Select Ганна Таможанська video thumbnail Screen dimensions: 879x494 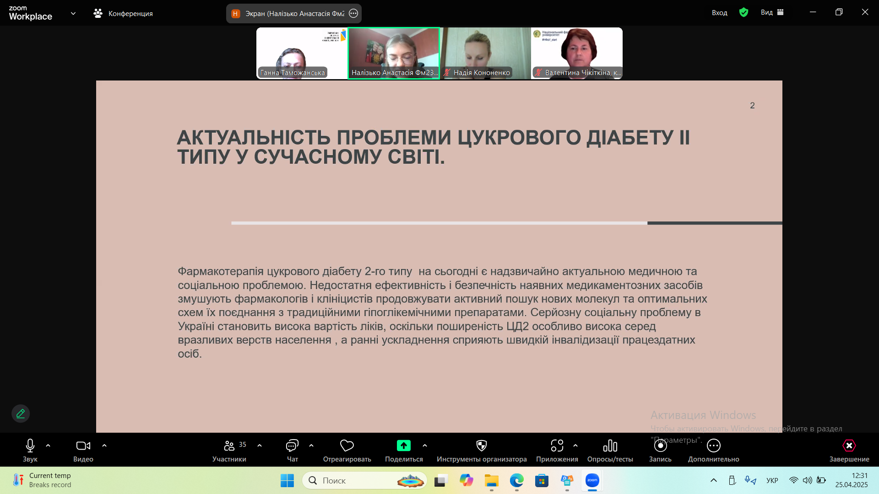[x=302, y=53]
